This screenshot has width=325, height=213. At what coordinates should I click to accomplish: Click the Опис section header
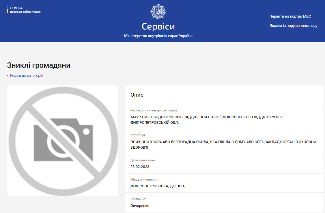pos(137,95)
